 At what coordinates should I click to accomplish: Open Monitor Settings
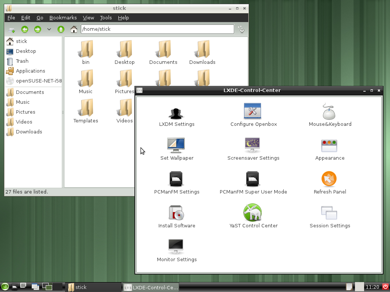coord(176,247)
